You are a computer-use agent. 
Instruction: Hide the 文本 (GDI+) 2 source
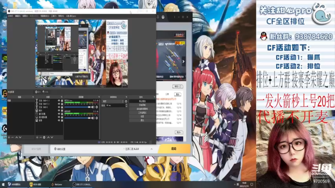[59, 104]
